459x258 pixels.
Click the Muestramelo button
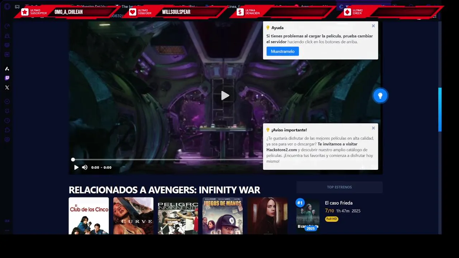pos(283,51)
